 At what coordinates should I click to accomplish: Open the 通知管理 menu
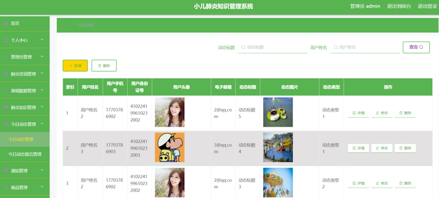click(25, 170)
